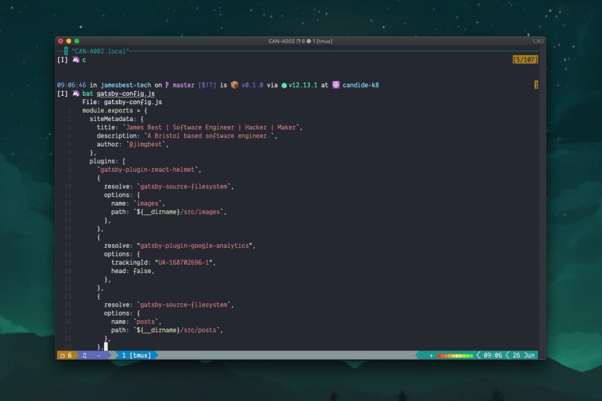Click the path ending in "/src/images"
Image resolution: width=602 pixels, height=401 pixels.
[179, 211]
